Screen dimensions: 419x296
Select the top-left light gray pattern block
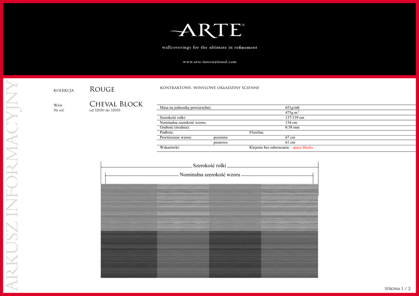point(128,207)
